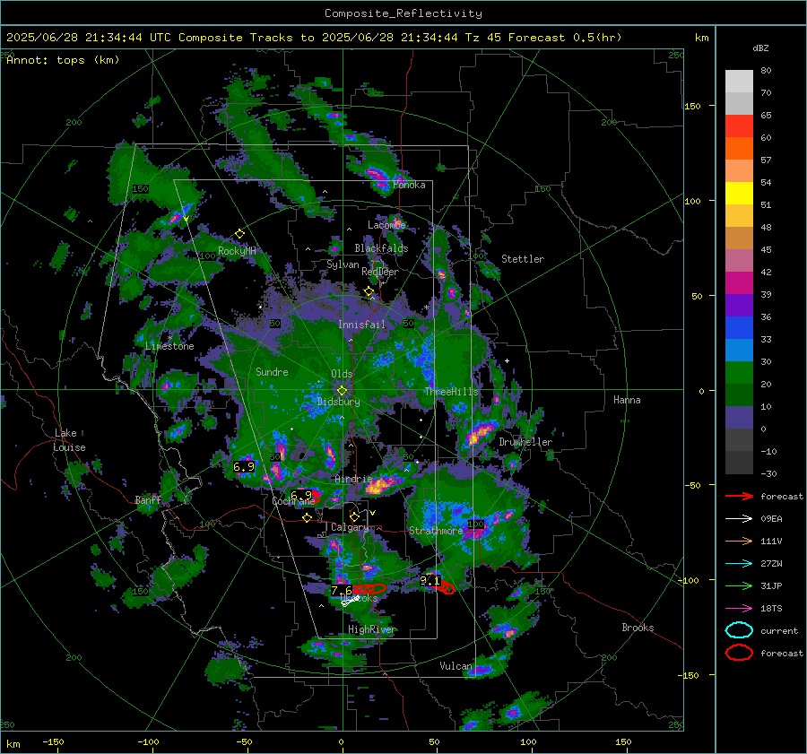Image resolution: width=807 pixels, height=754 pixels.
Task: Click the Vulcan city label
Action: click(456, 666)
